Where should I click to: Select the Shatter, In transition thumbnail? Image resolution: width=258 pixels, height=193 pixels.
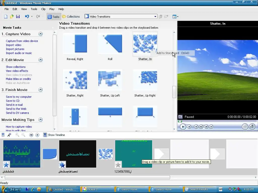coord(145,44)
